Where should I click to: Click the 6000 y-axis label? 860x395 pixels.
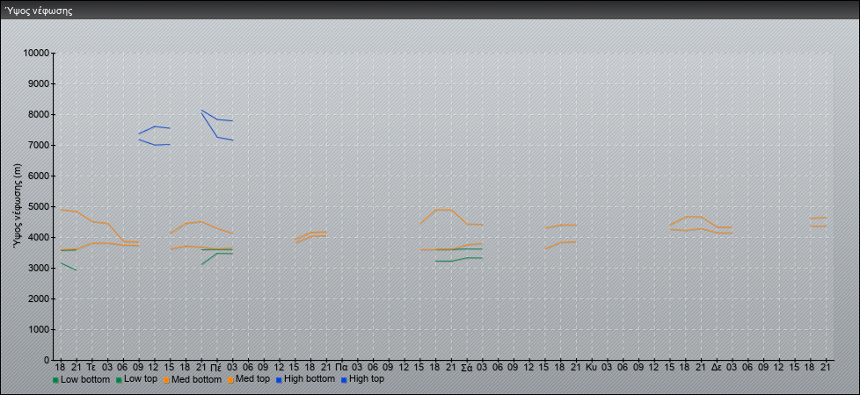[x=39, y=176]
